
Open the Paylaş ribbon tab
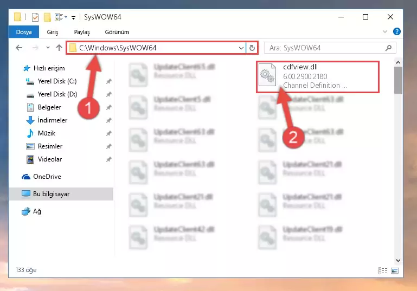click(x=82, y=32)
